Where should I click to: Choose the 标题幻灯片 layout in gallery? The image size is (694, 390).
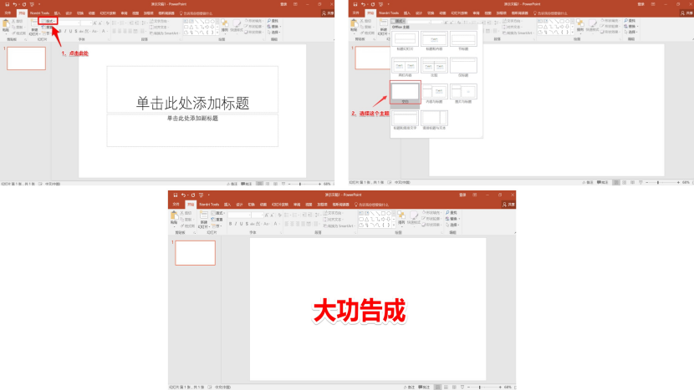tap(406, 38)
